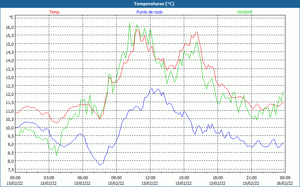Viewport: 300px width, 187px height.
Task: Click the 12:00 time axis label
Action: [x=150, y=178]
